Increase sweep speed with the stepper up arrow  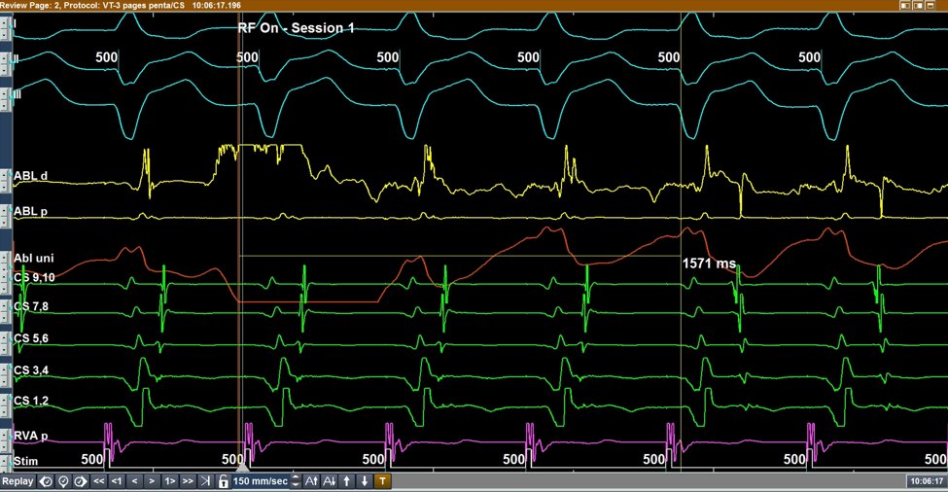coord(296,478)
